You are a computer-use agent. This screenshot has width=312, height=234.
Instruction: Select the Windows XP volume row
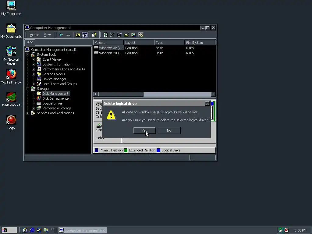click(x=154, y=48)
